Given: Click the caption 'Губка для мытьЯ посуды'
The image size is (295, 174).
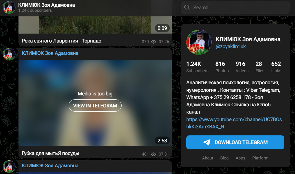Looking at the screenshot, I should (x=50, y=153).
